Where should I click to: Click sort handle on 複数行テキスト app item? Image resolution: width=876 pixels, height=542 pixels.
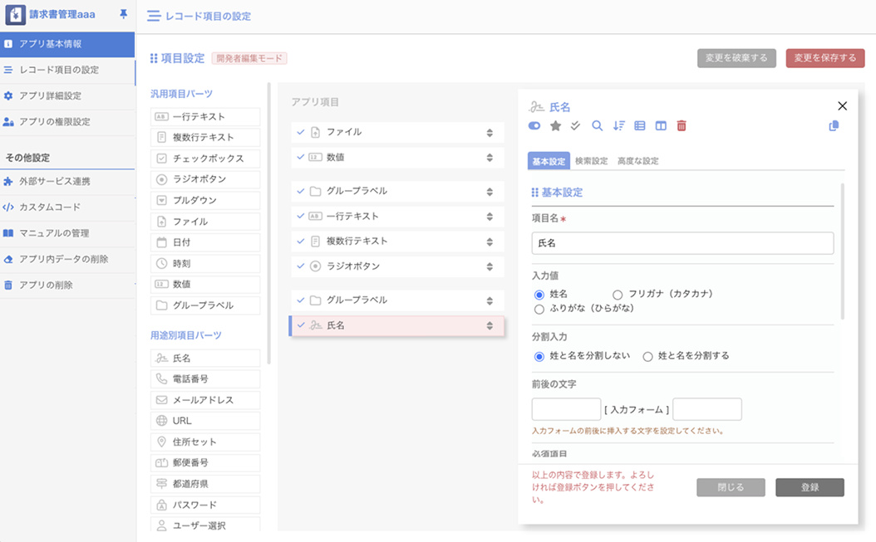click(490, 242)
